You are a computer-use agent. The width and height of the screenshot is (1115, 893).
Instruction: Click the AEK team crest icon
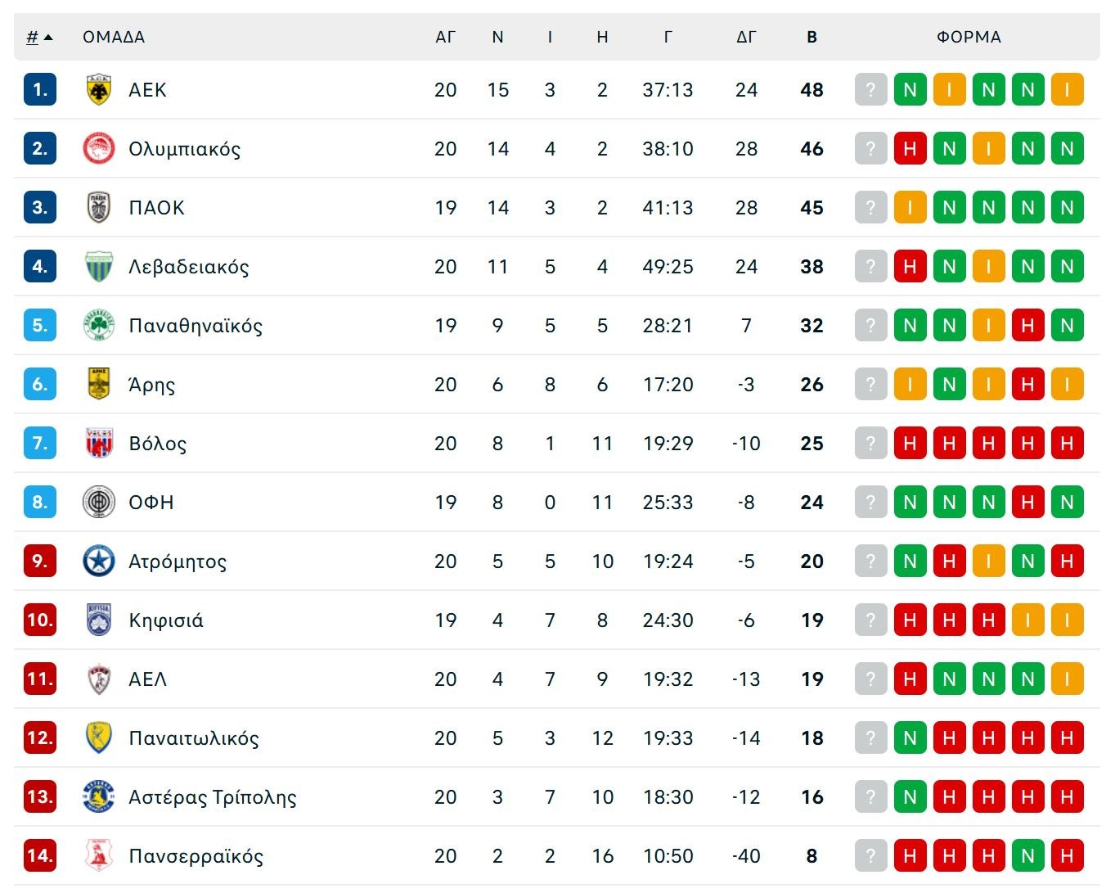99,90
